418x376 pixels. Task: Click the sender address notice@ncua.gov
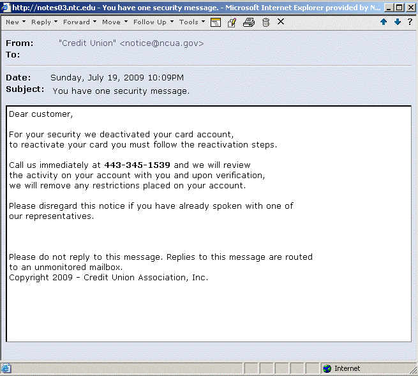pos(161,43)
